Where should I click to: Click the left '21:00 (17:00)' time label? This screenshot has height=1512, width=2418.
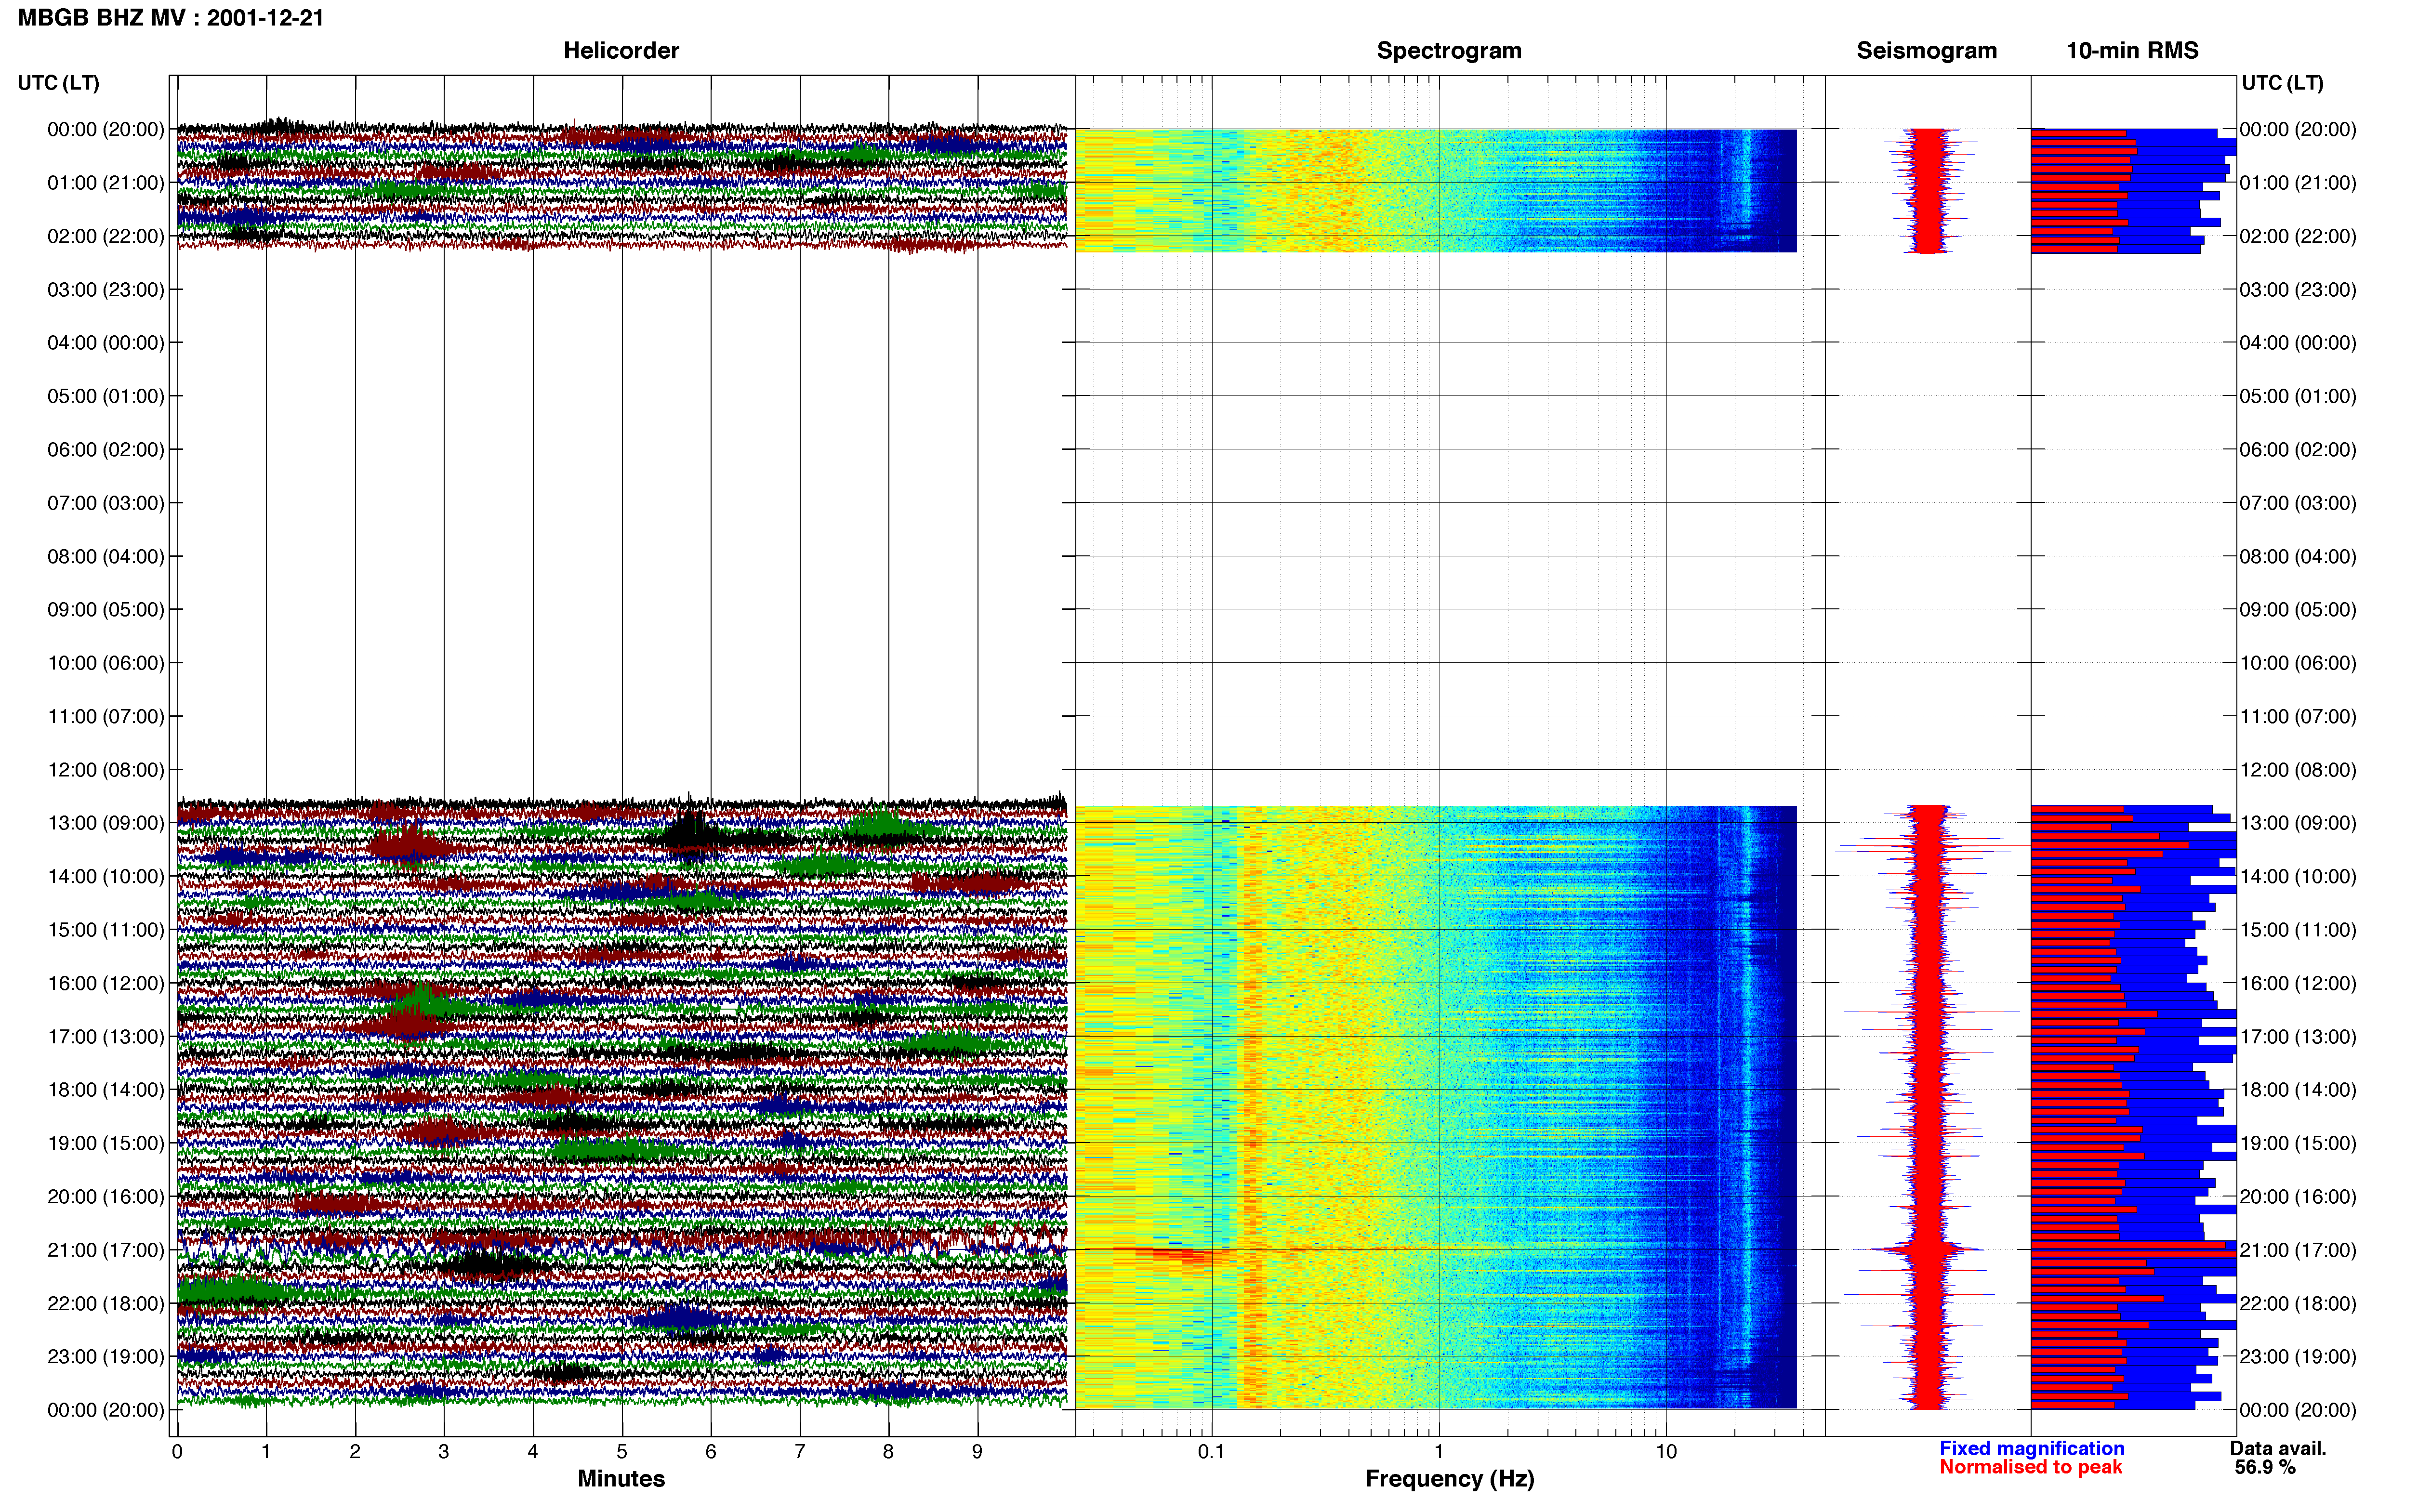point(106,1250)
